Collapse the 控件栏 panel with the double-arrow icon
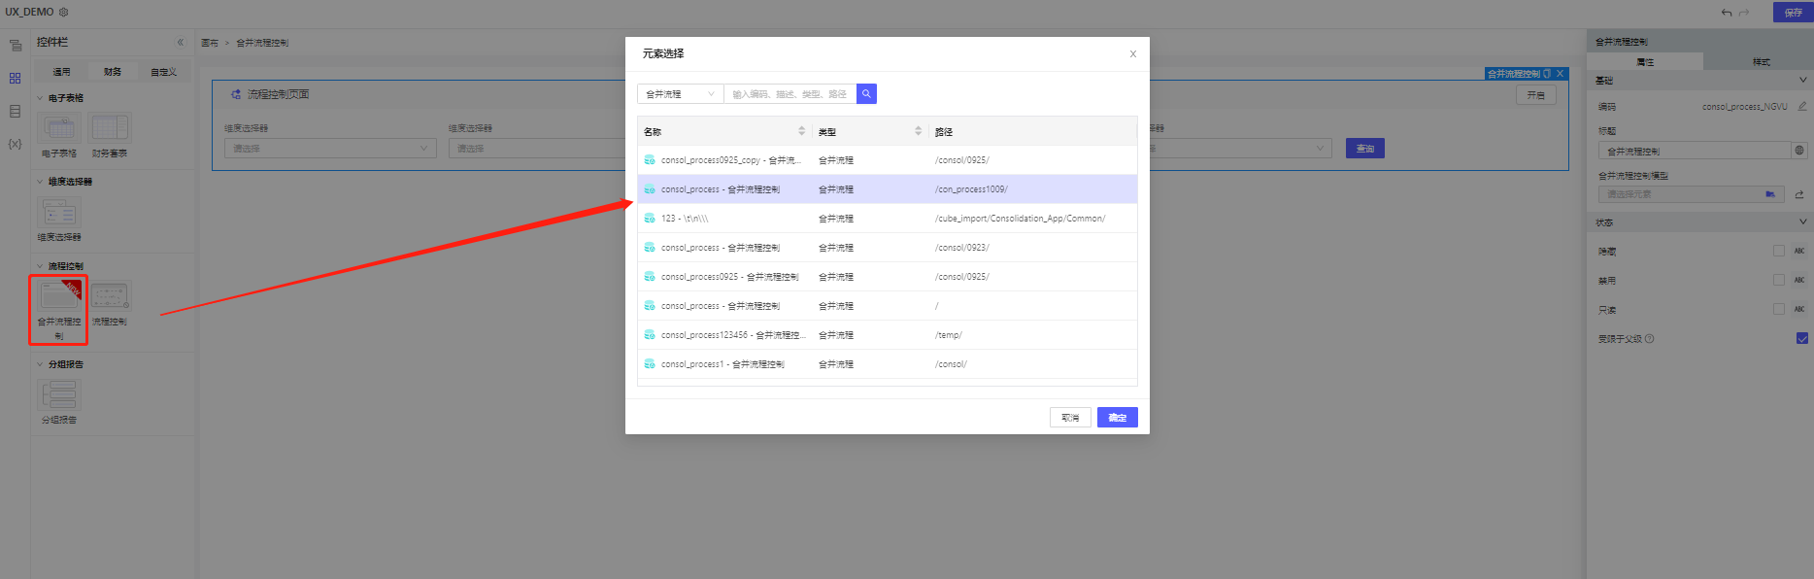Screen dimensions: 1814x579 click(180, 43)
